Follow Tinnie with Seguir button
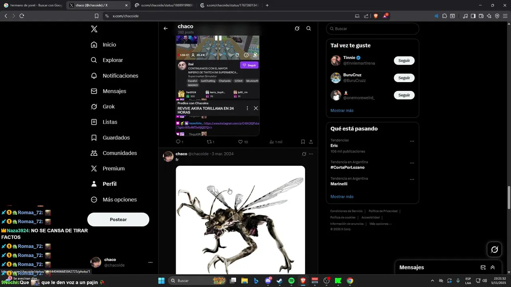The image size is (511, 287). 404,61
